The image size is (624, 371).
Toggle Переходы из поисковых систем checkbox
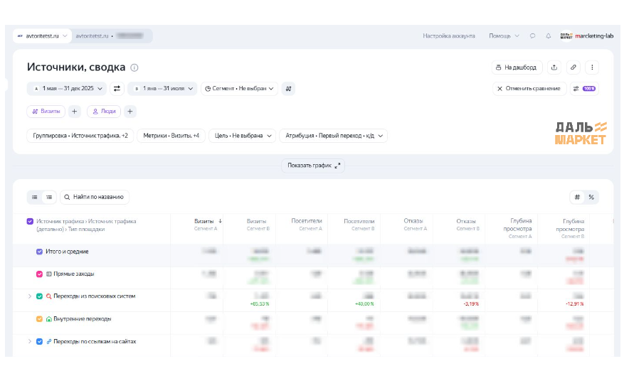[39, 296]
